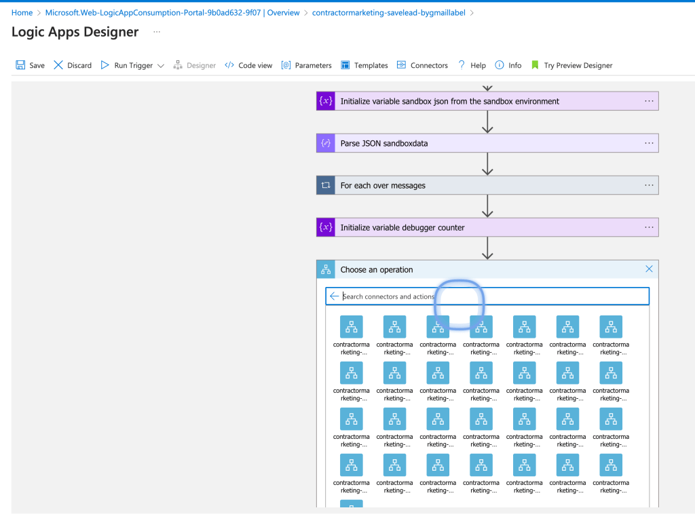Select third contractormarketing connector in second row
This screenshot has height=525, width=695.
(x=438, y=381)
